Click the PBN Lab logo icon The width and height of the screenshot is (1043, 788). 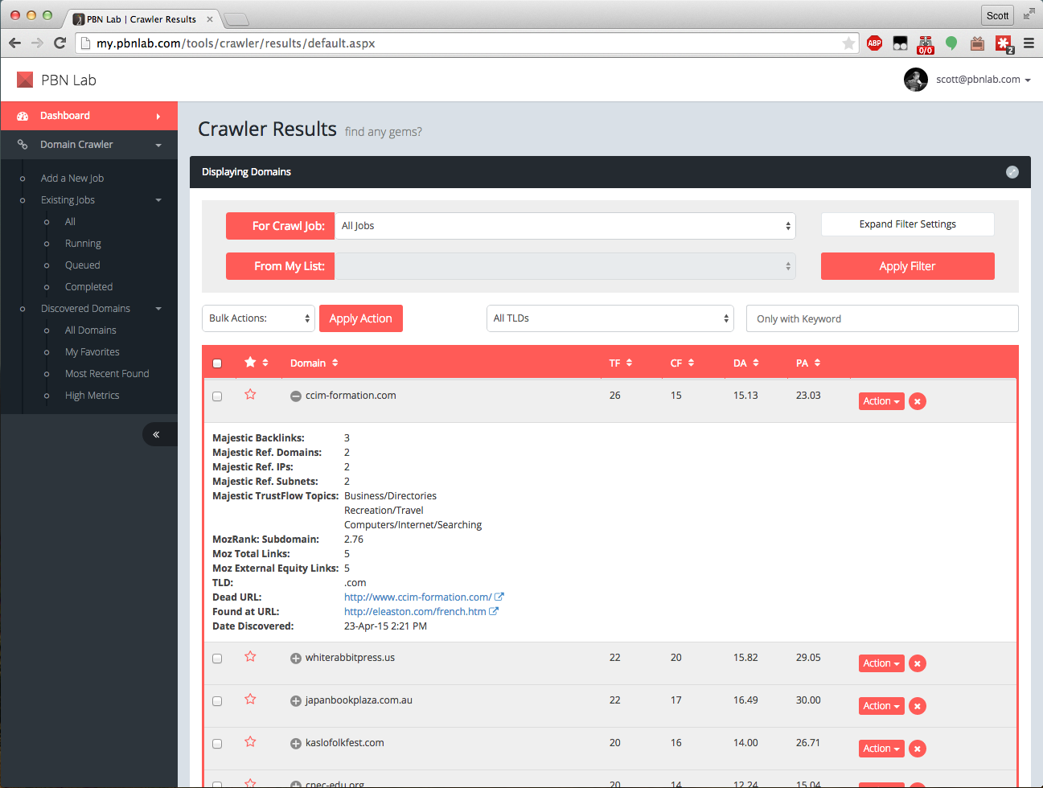pos(25,80)
